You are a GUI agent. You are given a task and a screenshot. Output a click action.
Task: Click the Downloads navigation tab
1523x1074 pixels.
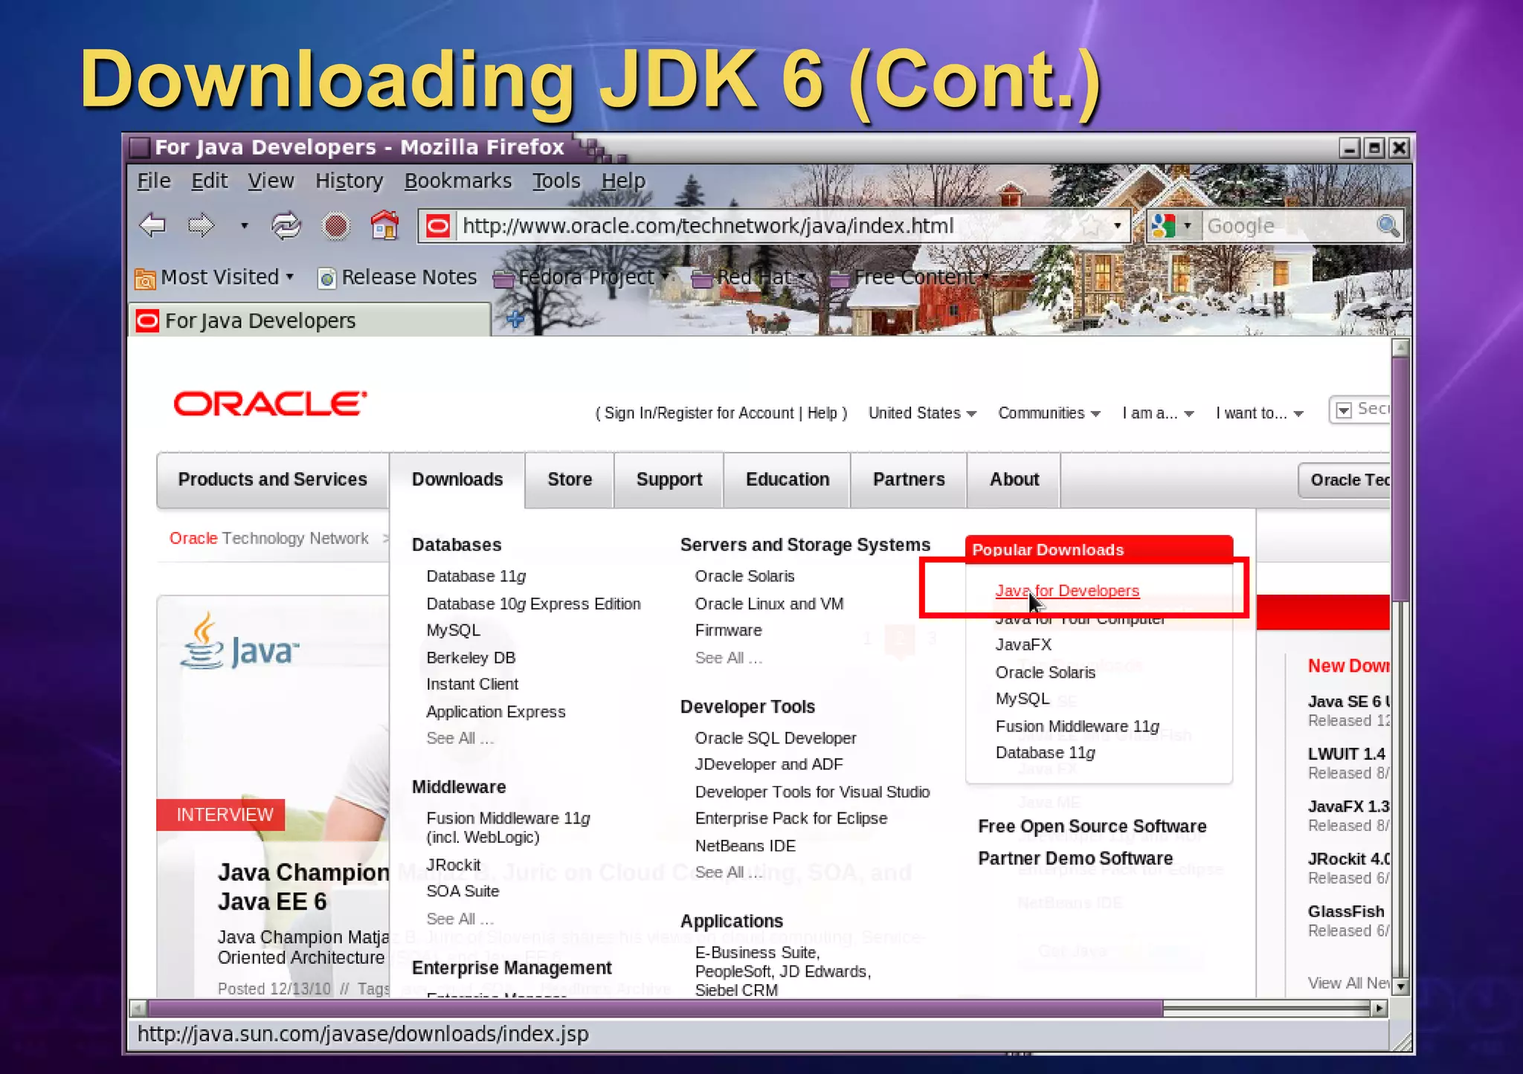coord(457,479)
